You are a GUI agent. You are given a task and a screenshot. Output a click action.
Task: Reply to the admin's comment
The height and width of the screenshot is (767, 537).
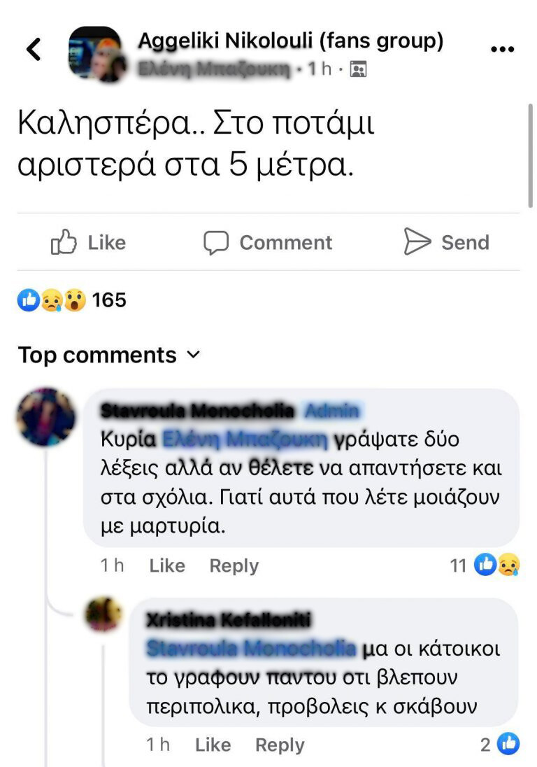pos(234,566)
